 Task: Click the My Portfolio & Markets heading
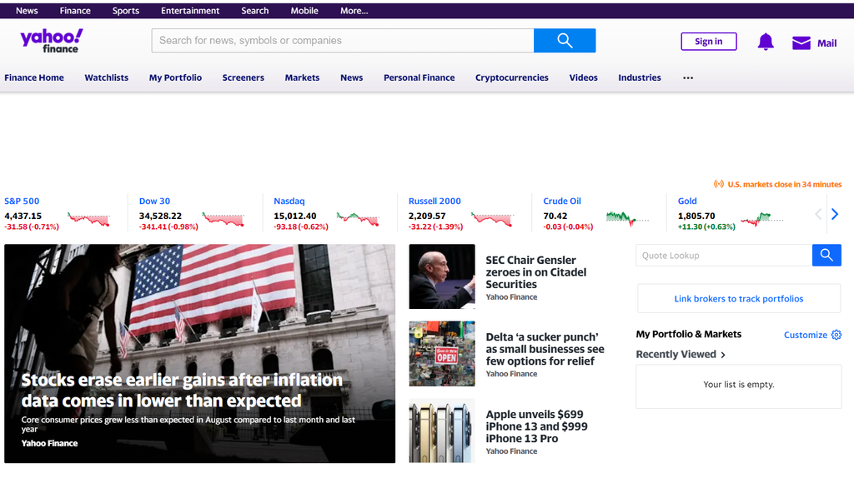(x=688, y=335)
